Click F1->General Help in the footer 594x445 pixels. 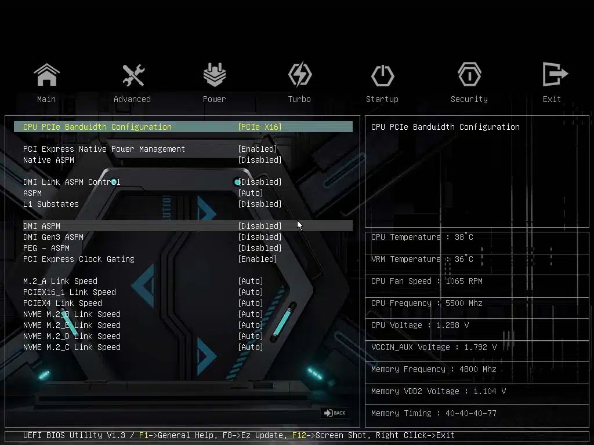click(178, 435)
